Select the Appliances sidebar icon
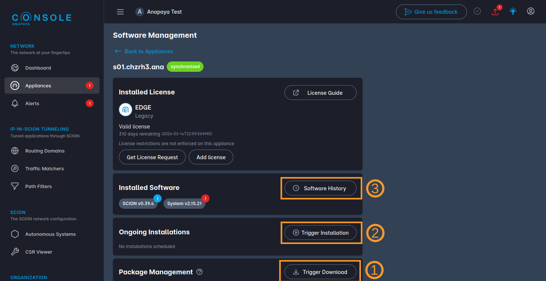 15,86
